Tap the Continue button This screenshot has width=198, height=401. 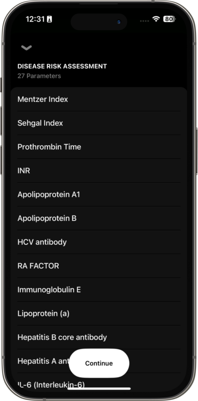(99, 363)
